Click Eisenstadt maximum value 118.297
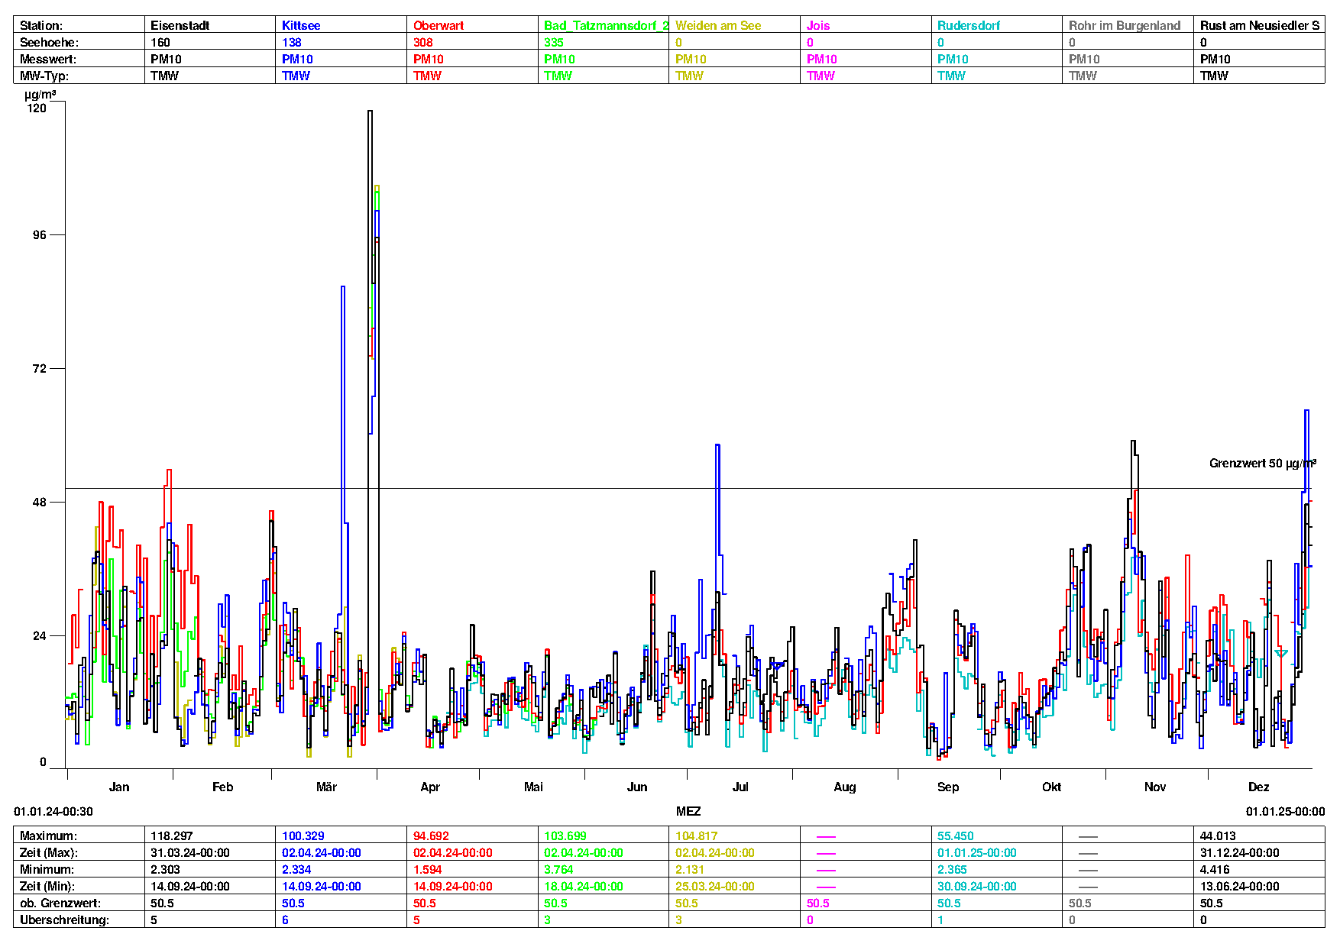Image resolution: width=1340 pixels, height=947 pixels. pyautogui.click(x=172, y=835)
